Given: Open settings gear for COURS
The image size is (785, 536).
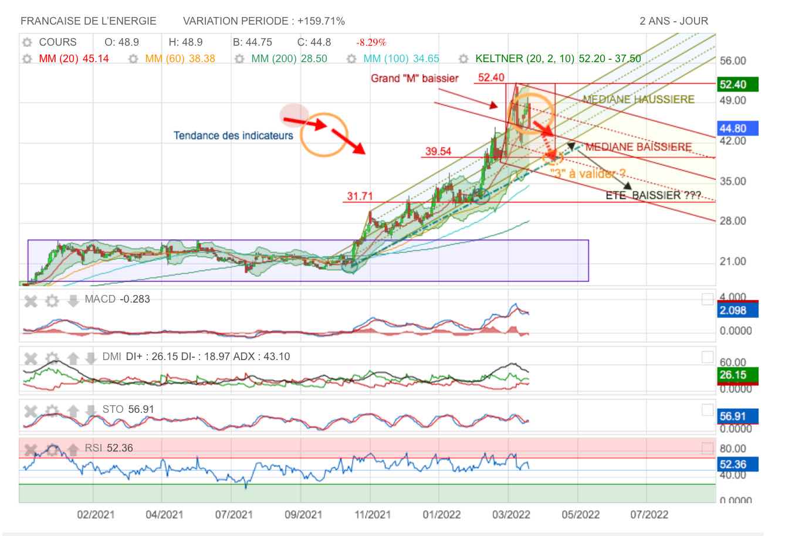Looking at the screenshot, I should [x=26, y=43].
